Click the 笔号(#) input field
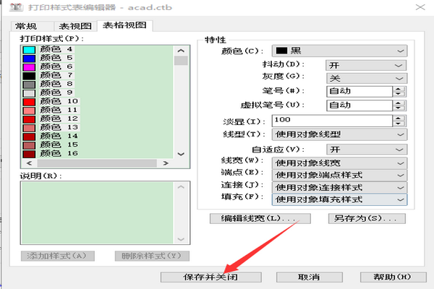Image resolution: width=434 pixels, height=289 pixels. tap(359, 91)
